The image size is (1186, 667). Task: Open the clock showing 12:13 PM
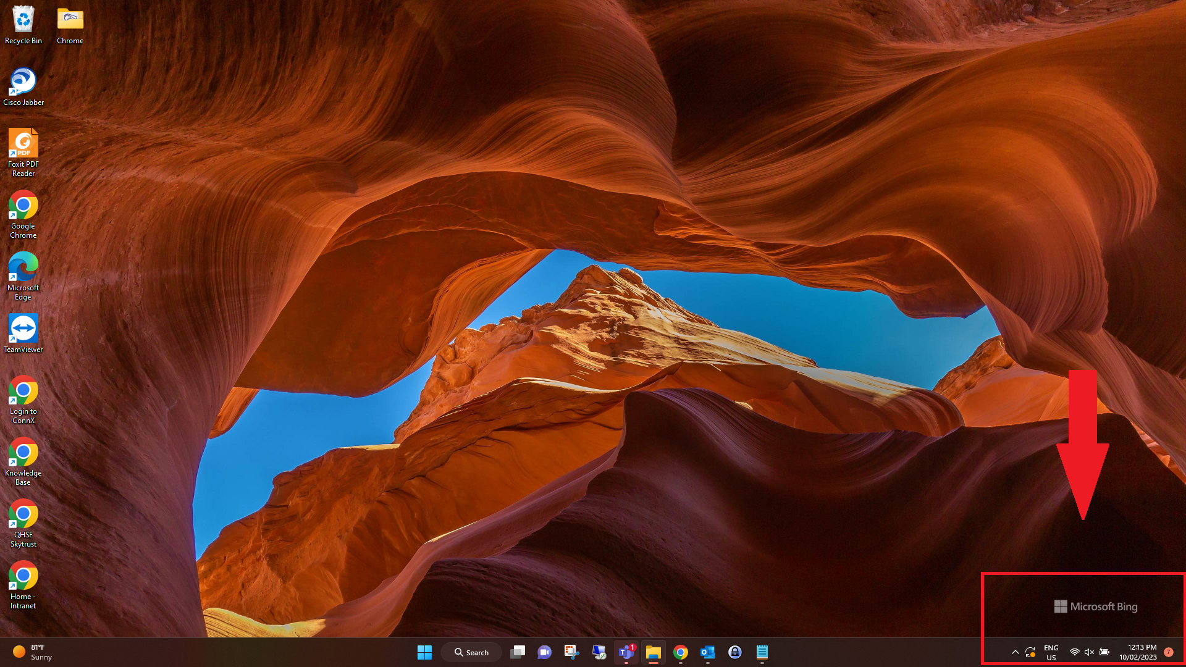tap(1138, 652)
